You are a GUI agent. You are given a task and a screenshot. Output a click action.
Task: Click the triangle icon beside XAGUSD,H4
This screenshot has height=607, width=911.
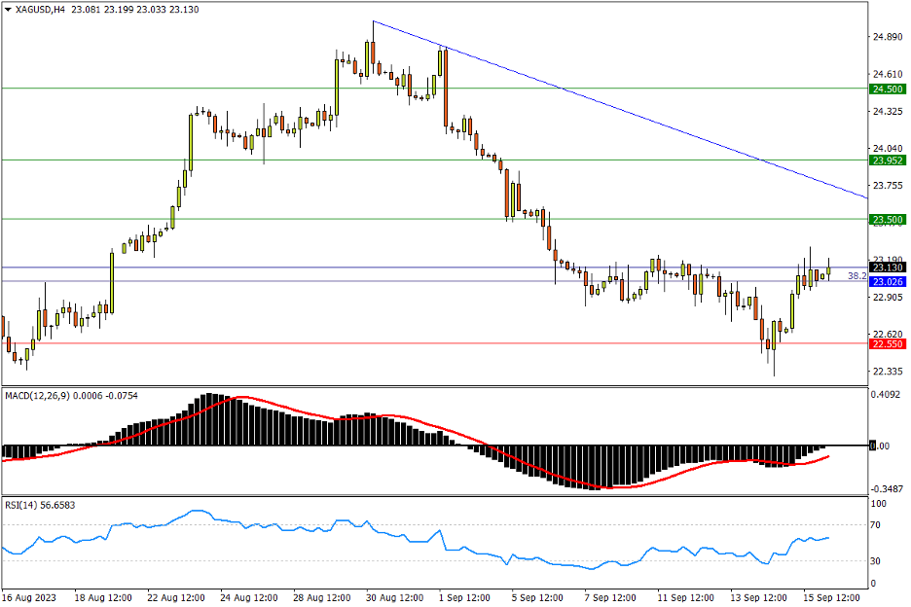point(7,10)
